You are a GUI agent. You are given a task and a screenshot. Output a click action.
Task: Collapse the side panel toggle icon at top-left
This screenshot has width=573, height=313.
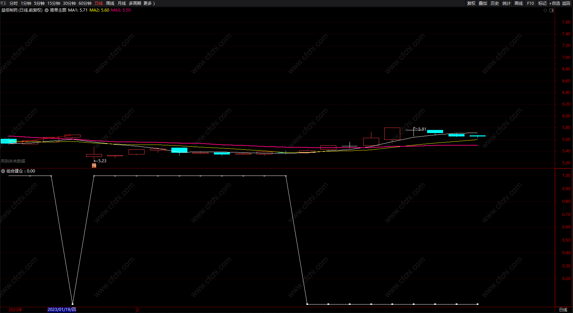3,3
